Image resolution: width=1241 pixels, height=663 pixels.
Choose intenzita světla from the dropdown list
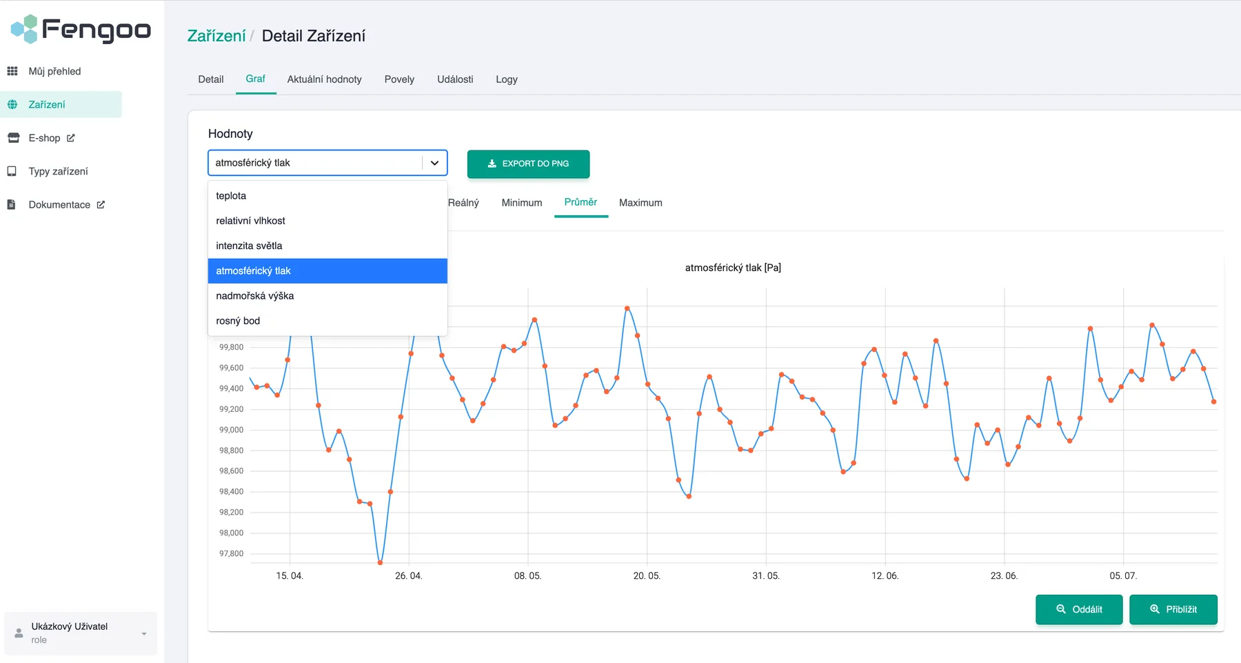pyautogui.click(x=327, y=246)
